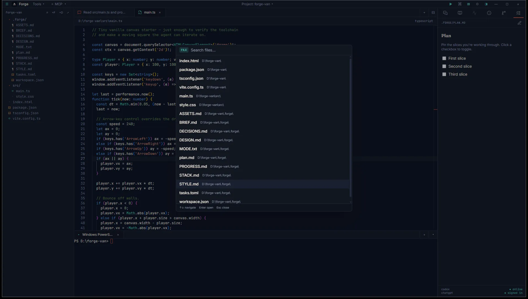Toggle the right sidebar panel icon

(x=486, y=4)
